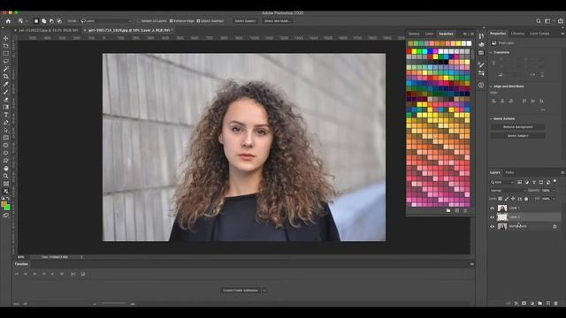Add a layer mask icon
This screenshot has width=566, height=318.
tap(524, 304)
